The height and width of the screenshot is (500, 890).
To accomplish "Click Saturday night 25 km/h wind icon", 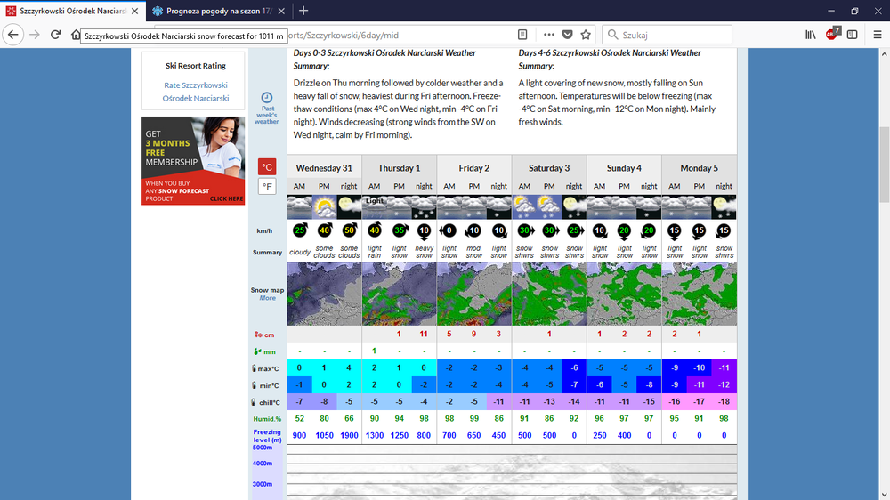I will pyautogui.click(x=574, y=230).
